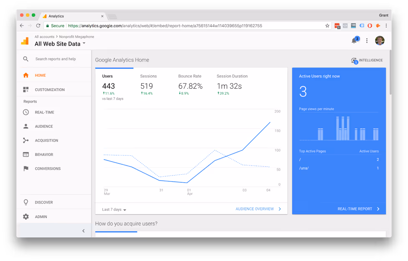The height and width of the screenshot is (261, 408).
Task: Click the Conversions flag icon
Action: 26,169
